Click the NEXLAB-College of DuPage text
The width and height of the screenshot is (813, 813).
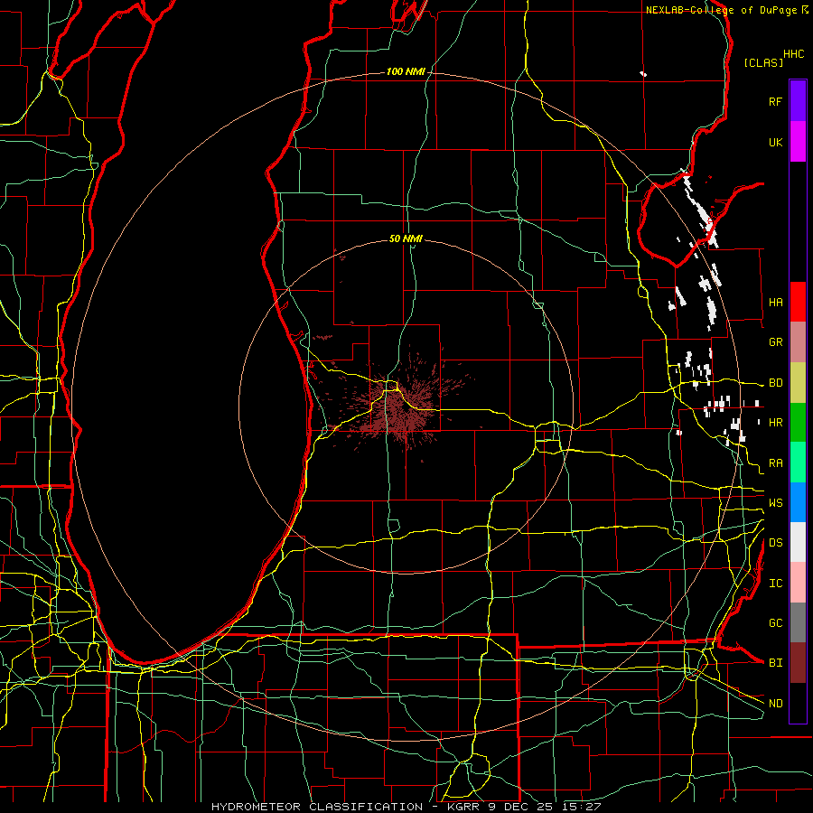coord(721,10)
